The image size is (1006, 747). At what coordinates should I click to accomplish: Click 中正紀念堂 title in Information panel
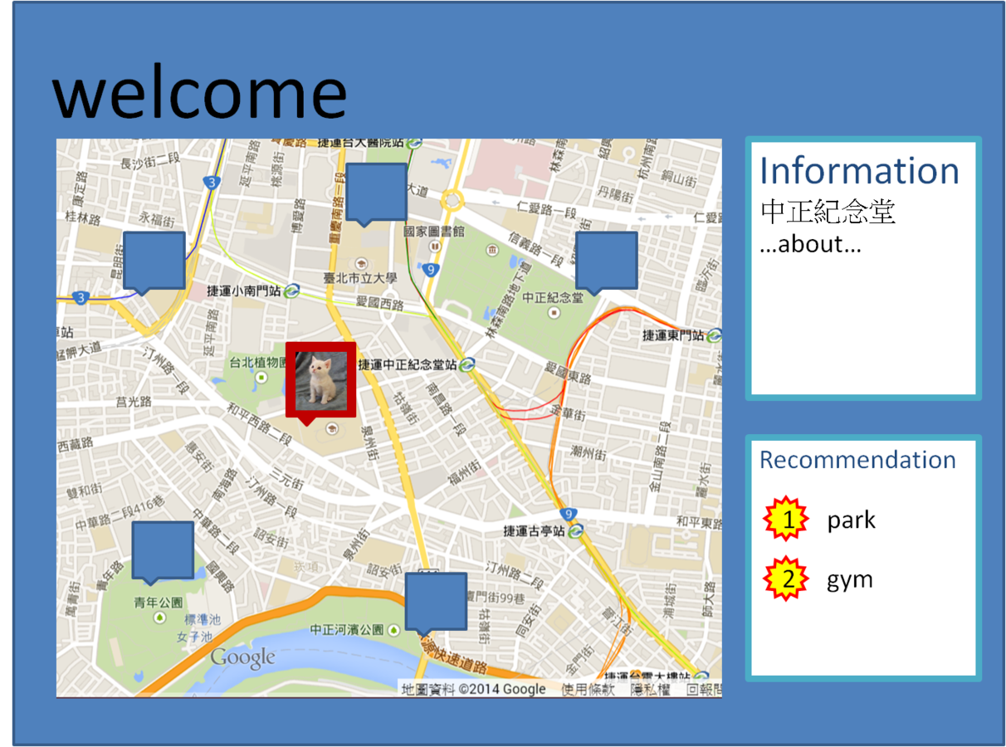click(828, 212)
